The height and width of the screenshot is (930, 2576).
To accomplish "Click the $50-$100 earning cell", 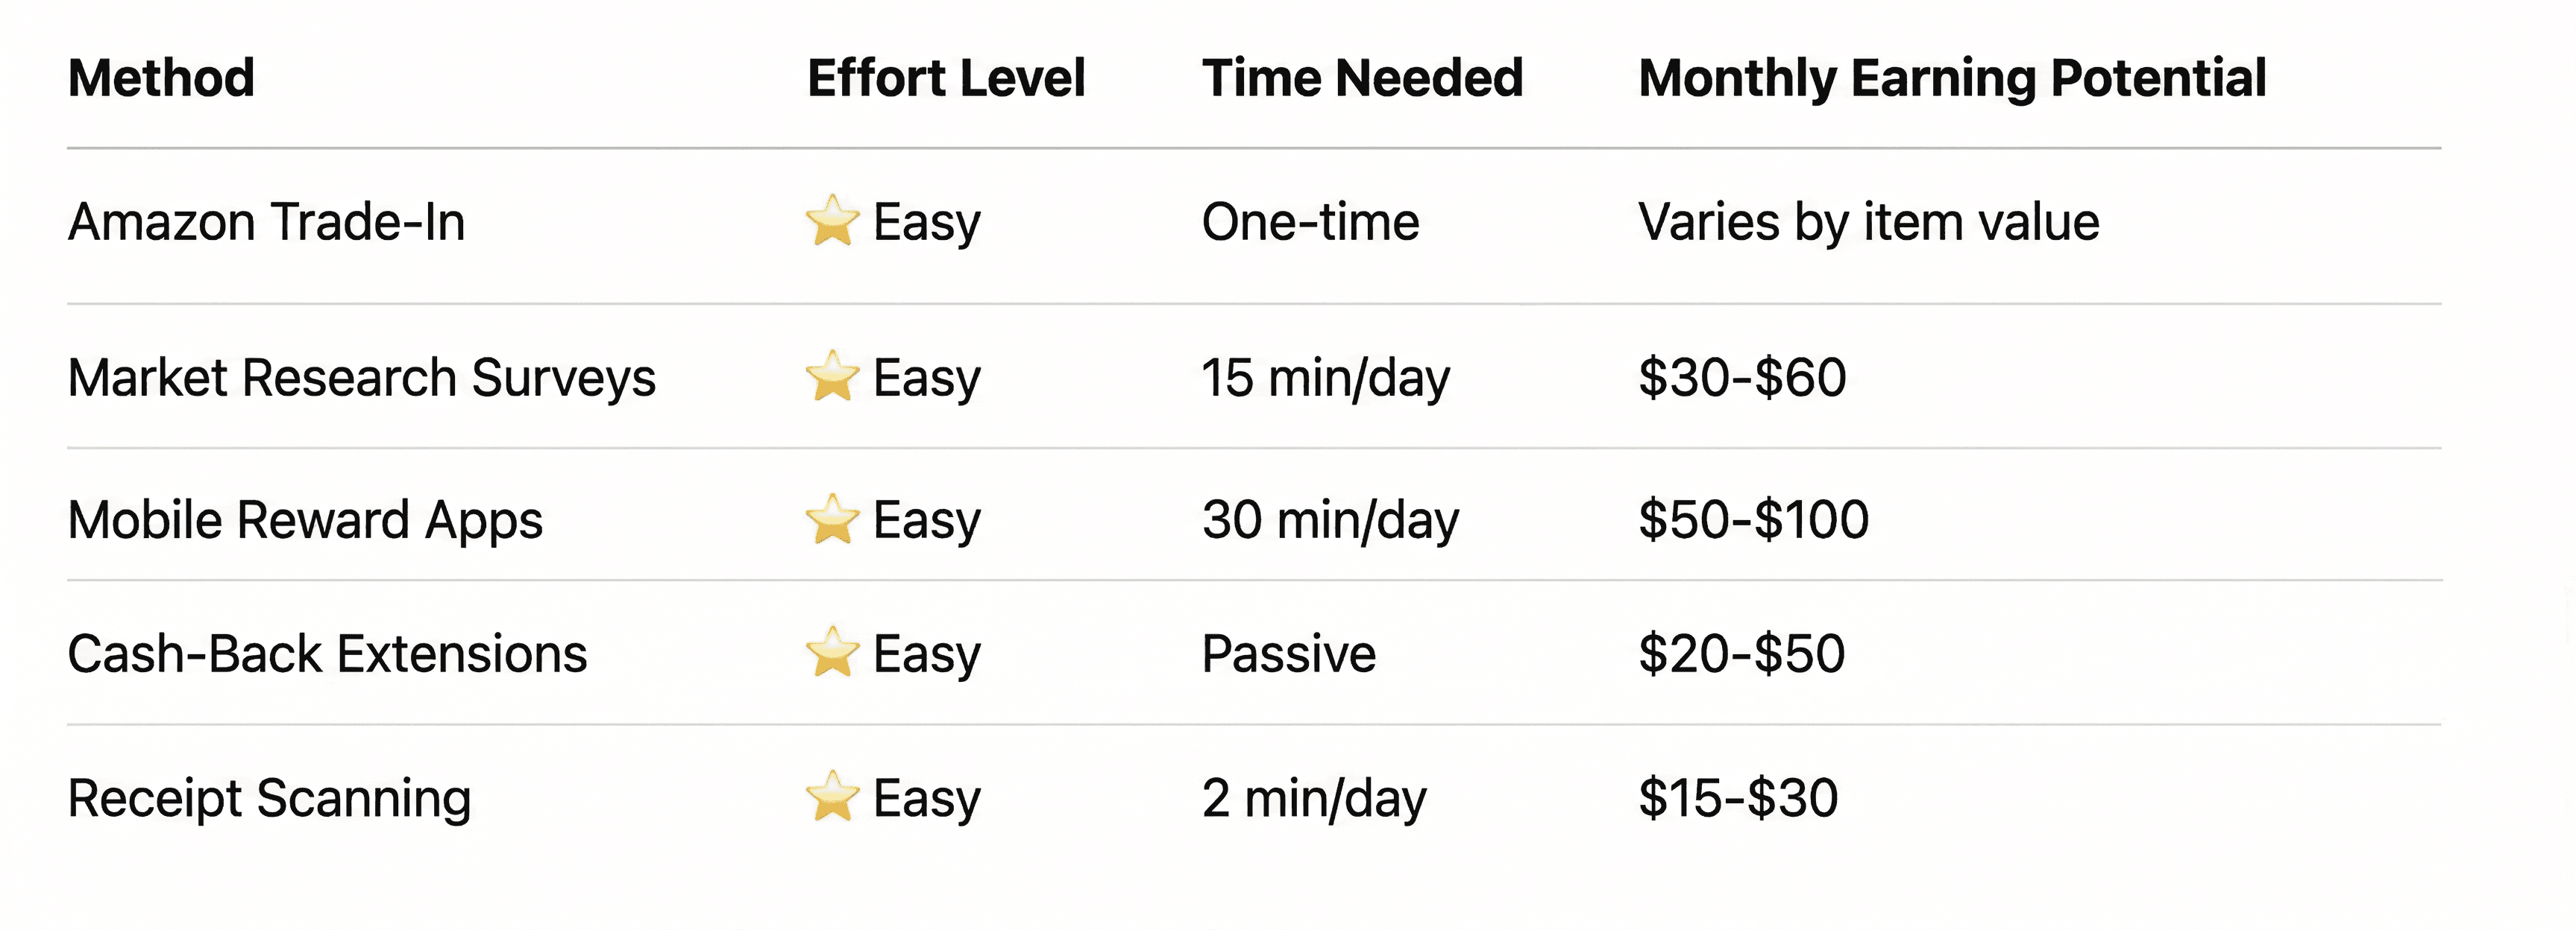I will [1753, 520].
